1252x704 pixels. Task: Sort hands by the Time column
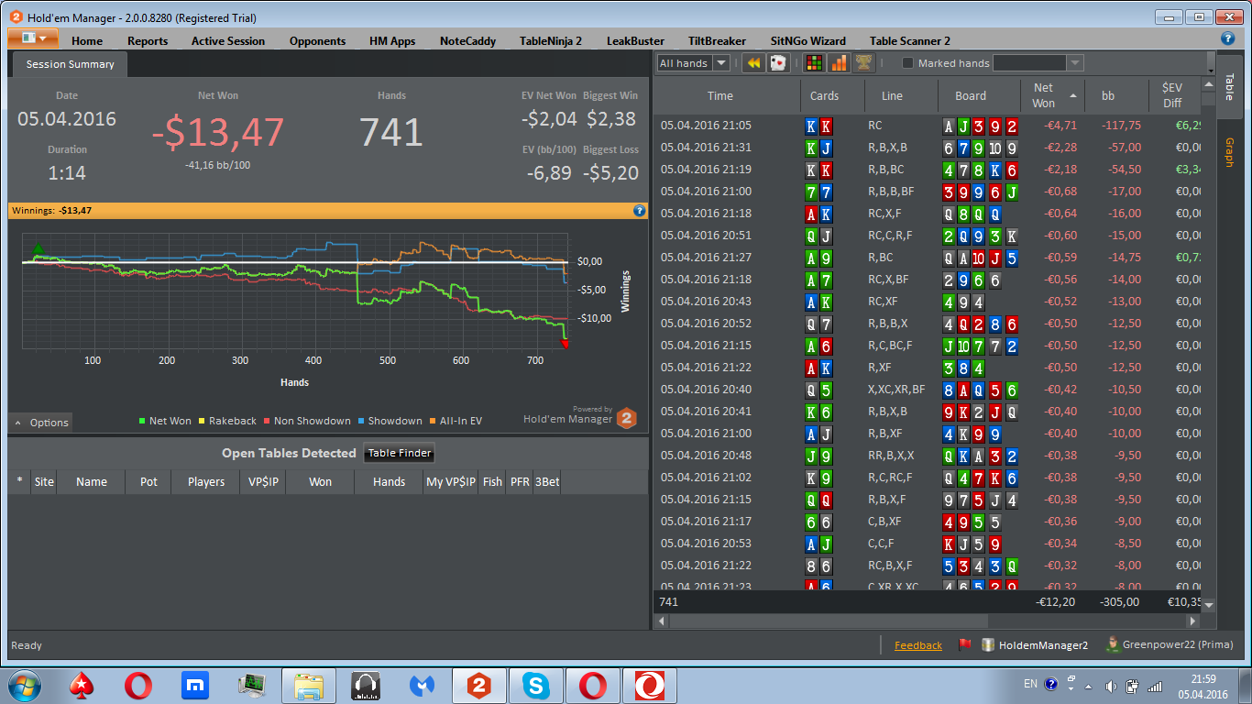coord(720,95)
